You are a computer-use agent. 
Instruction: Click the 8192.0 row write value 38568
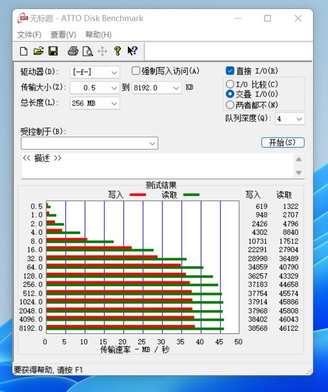click(258, 328)
